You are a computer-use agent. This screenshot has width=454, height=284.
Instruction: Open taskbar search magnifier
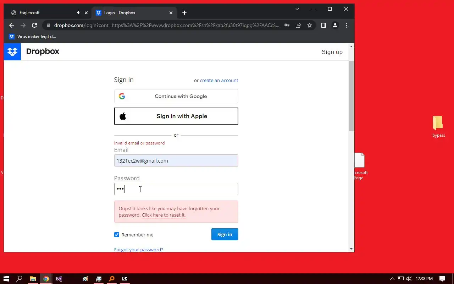(20, 279)
